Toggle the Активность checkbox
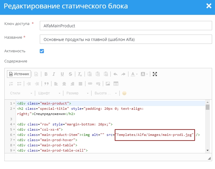Screen dimensions: 215x169 pos(42,51)
